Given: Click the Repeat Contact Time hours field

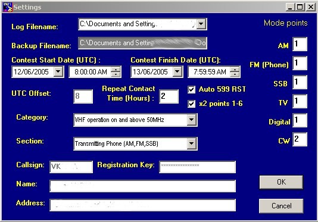Looking at the screenshot, I should click(x=169, y=96).
